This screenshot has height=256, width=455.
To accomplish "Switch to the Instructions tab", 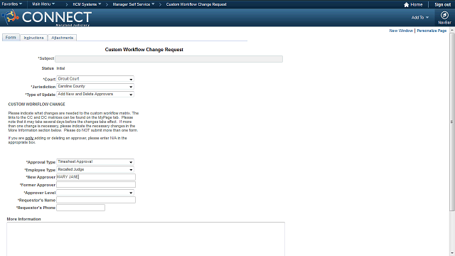I will [x=33, y=38].
